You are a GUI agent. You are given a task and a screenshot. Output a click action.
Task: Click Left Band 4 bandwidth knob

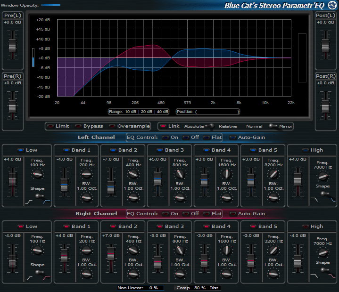[227, 197]
